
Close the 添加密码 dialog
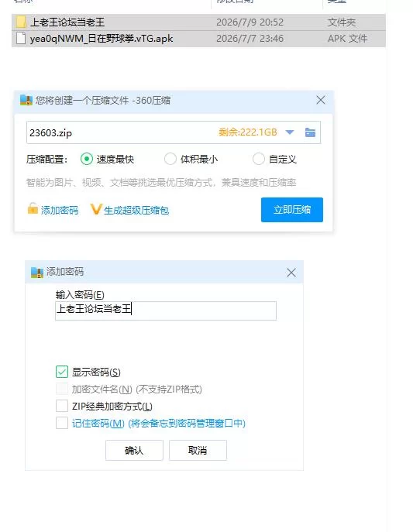(x=291, y=273)
